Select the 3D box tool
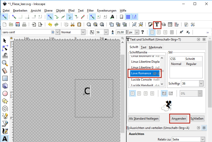212x142 pixels. click(5, 86)
